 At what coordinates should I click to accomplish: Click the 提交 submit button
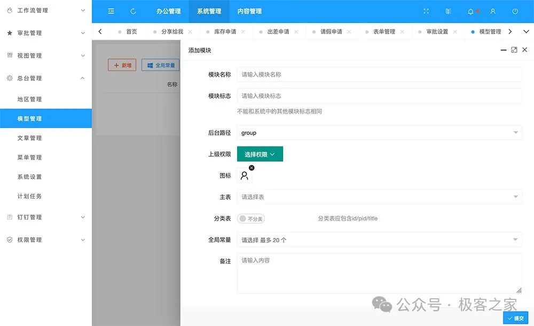tap(516, 318)
